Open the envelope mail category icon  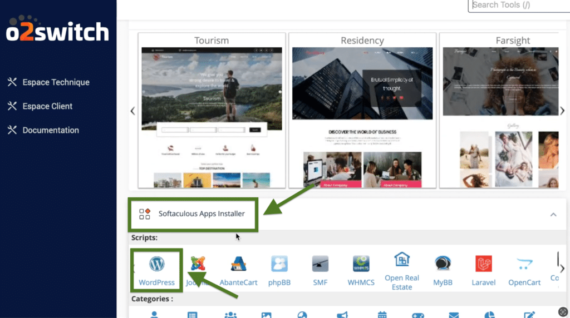tap(454, 315)
